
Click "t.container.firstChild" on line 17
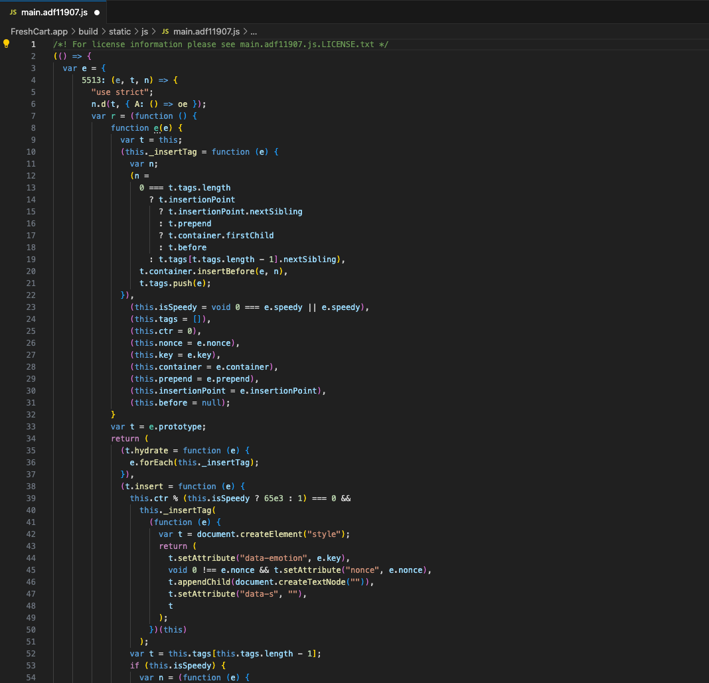click(220, 236)
